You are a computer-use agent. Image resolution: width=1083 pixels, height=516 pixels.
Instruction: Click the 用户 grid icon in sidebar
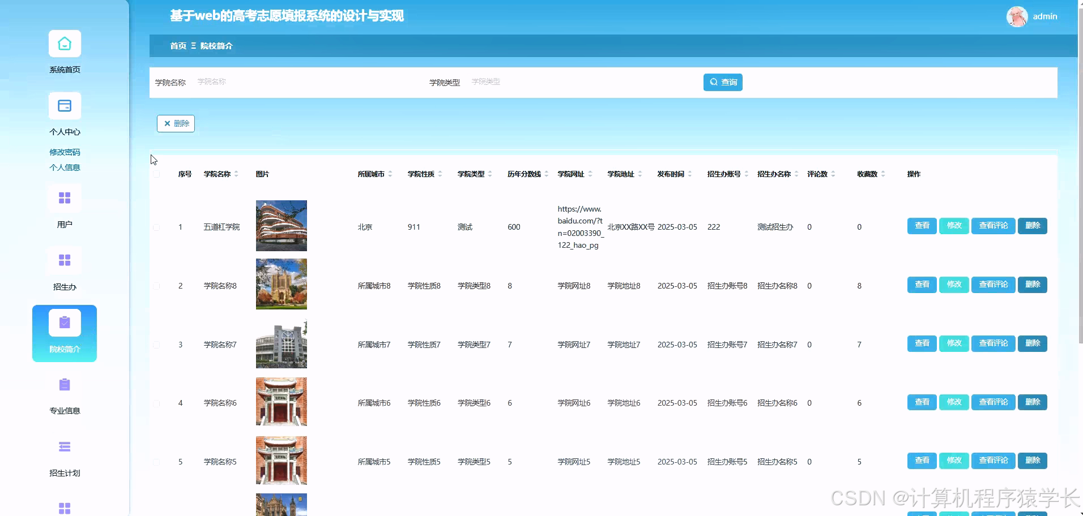pos(65,198)
